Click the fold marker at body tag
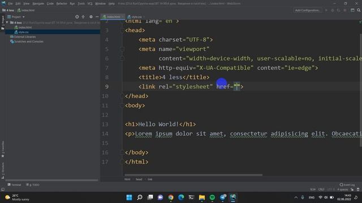Viewport: 362px width, 203px height. [122, 105]
